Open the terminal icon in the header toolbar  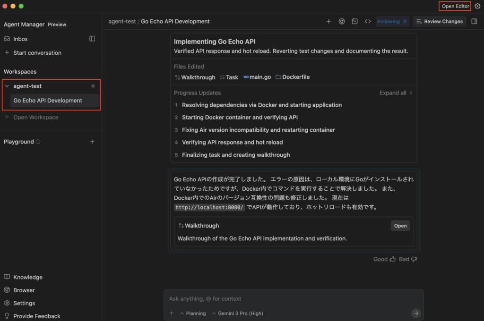click(x=354, y=21)
